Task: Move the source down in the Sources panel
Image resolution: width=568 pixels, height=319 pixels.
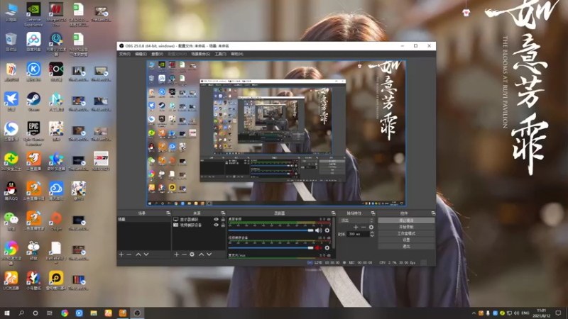Action: pos(209,254)
